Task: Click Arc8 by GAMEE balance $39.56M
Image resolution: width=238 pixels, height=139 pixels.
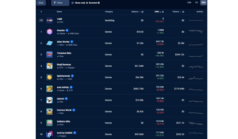Action: pos(139,134)
